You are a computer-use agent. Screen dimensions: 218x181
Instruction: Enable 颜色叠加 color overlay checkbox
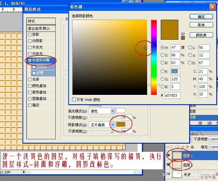(x=30, y=86)
